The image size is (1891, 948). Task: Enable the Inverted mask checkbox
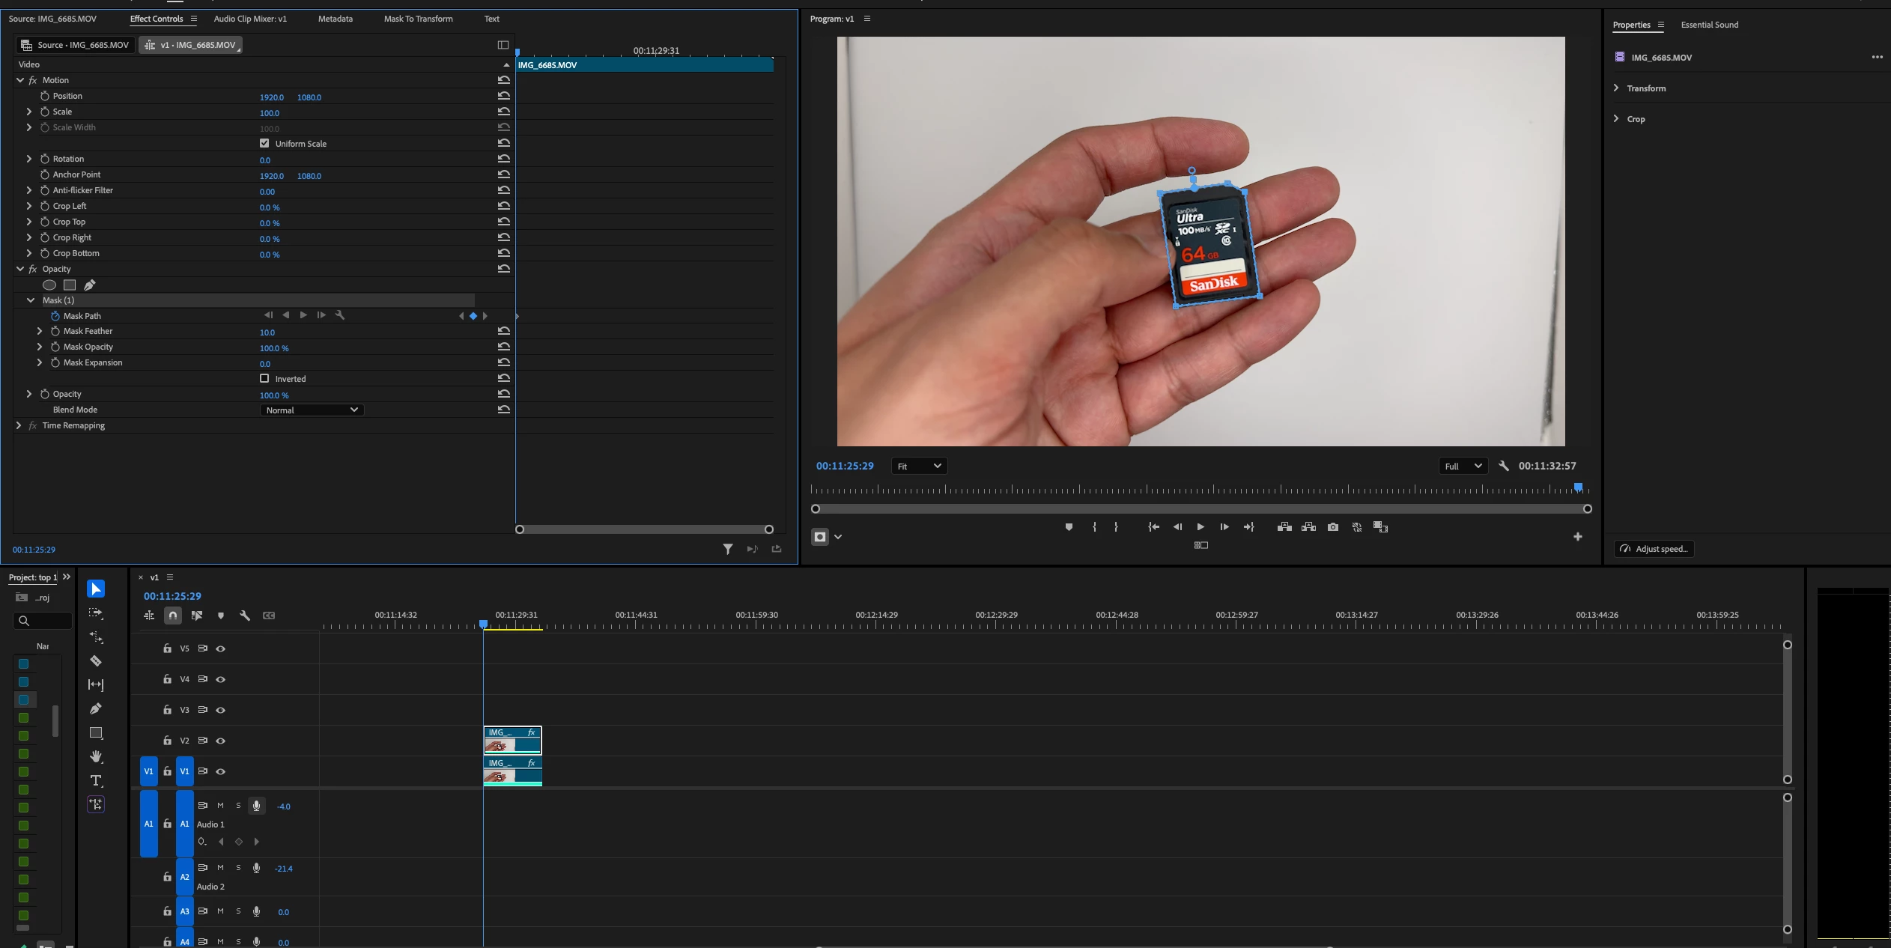pos(264,379)
